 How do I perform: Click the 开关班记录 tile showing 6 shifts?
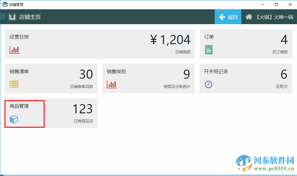click(246, 78)
